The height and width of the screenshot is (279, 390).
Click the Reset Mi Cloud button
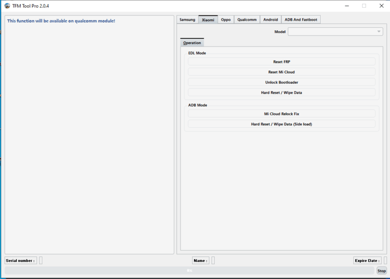click(282, 72)
